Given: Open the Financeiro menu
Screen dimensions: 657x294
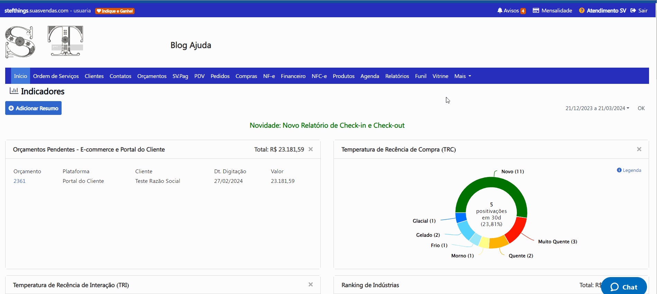Looking at the screenshot, I should [293, 76].
